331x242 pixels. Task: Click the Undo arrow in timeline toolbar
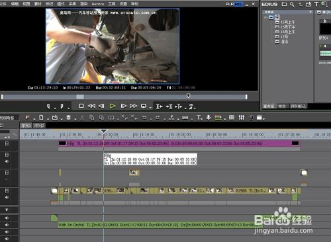pos(144,118)
